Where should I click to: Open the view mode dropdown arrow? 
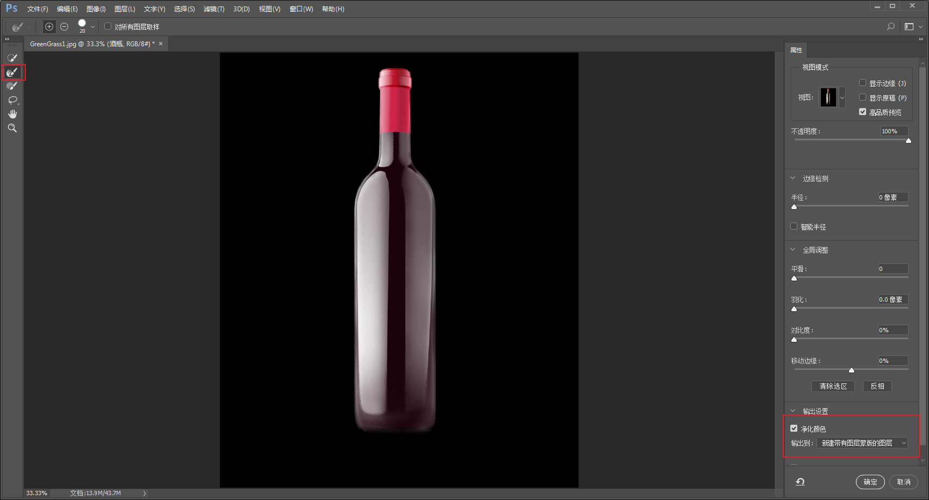(842, 98)
